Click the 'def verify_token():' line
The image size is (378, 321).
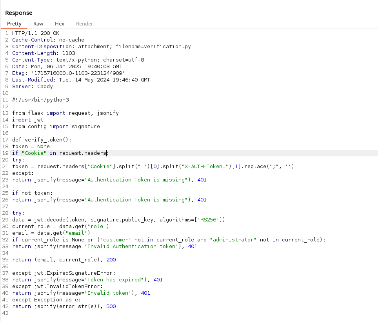pyautogui.click(x=42, y=140)
